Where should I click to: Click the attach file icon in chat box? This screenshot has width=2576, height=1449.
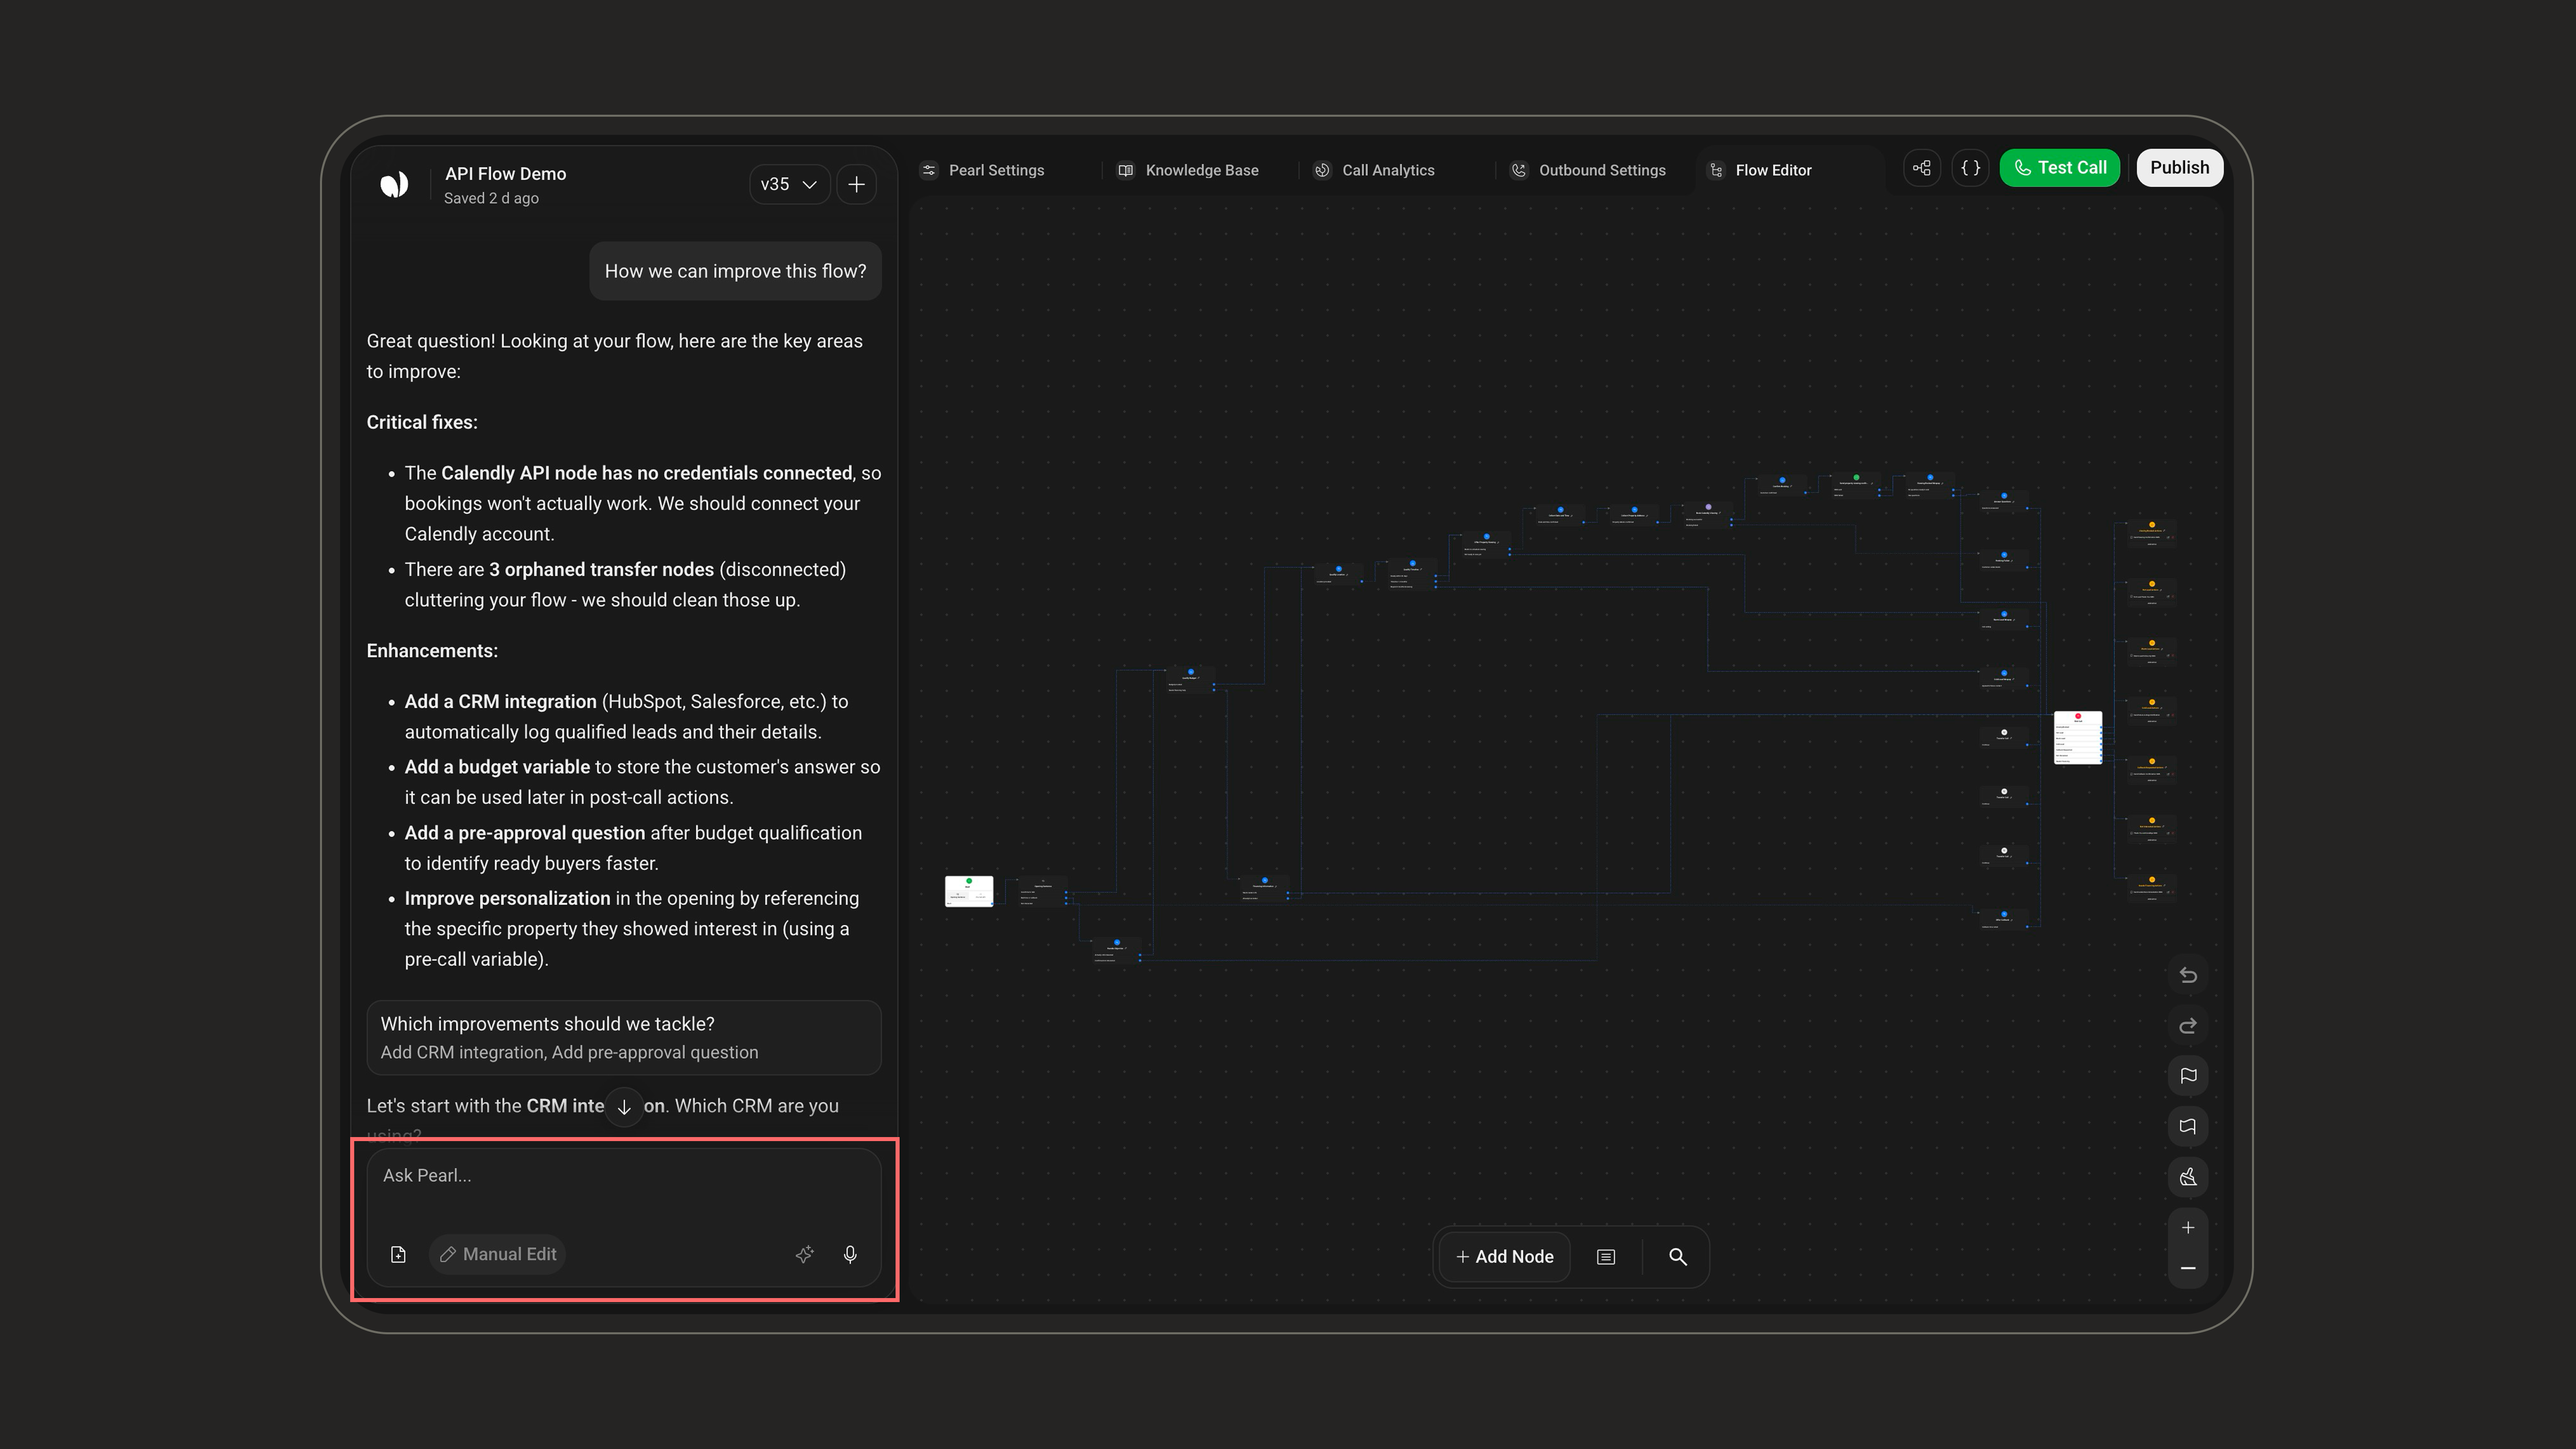398,1254
